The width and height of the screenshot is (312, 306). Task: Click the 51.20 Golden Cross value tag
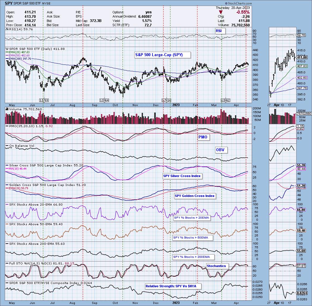click(301, 186)
